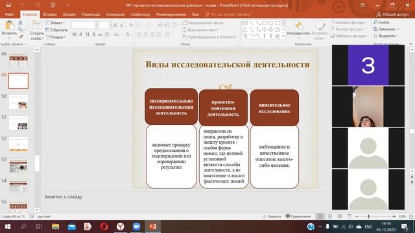Open the Заливка фигуры fill dropdown

[x=348, y=23]
